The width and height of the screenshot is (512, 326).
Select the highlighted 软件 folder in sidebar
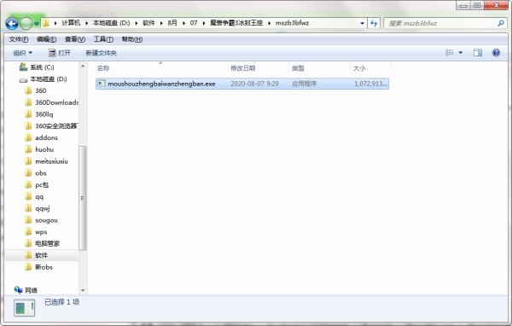pos(42,255)
